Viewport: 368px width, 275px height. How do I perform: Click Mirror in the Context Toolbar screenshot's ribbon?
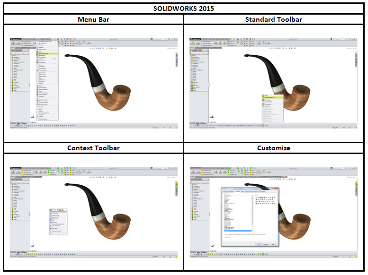[72, 174]
